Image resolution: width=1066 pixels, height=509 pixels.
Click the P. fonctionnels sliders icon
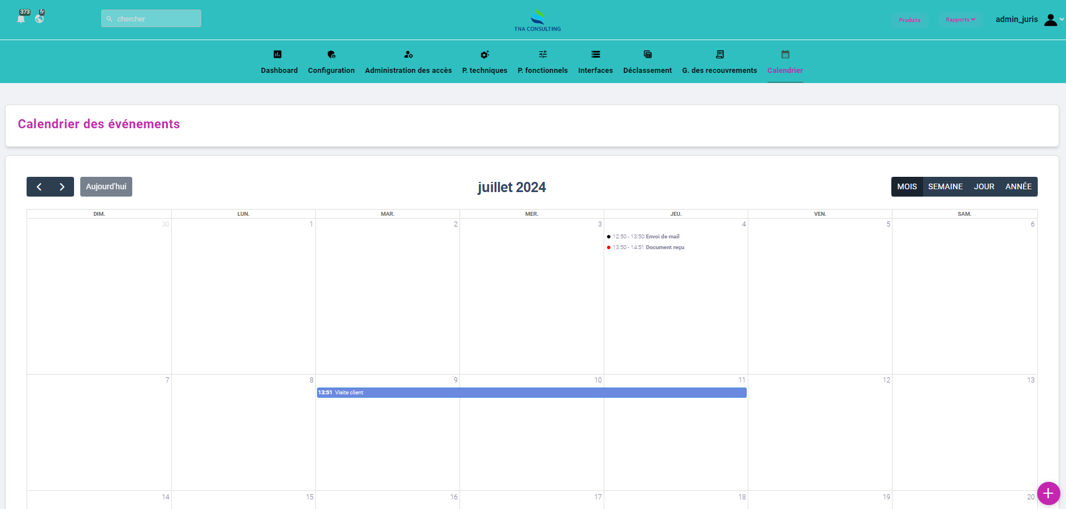(x=543, y=54)
